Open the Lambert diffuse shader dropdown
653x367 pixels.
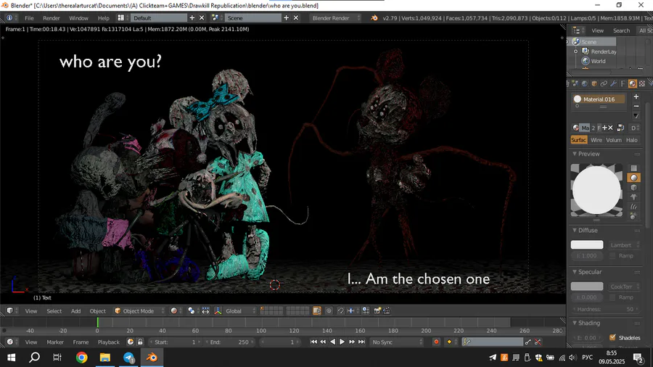point(623,244)
